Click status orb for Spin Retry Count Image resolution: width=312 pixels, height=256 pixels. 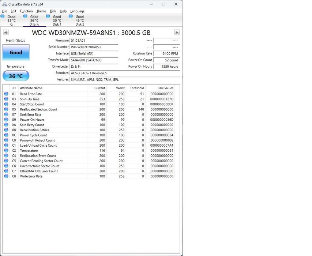click(x=6, y=125)
